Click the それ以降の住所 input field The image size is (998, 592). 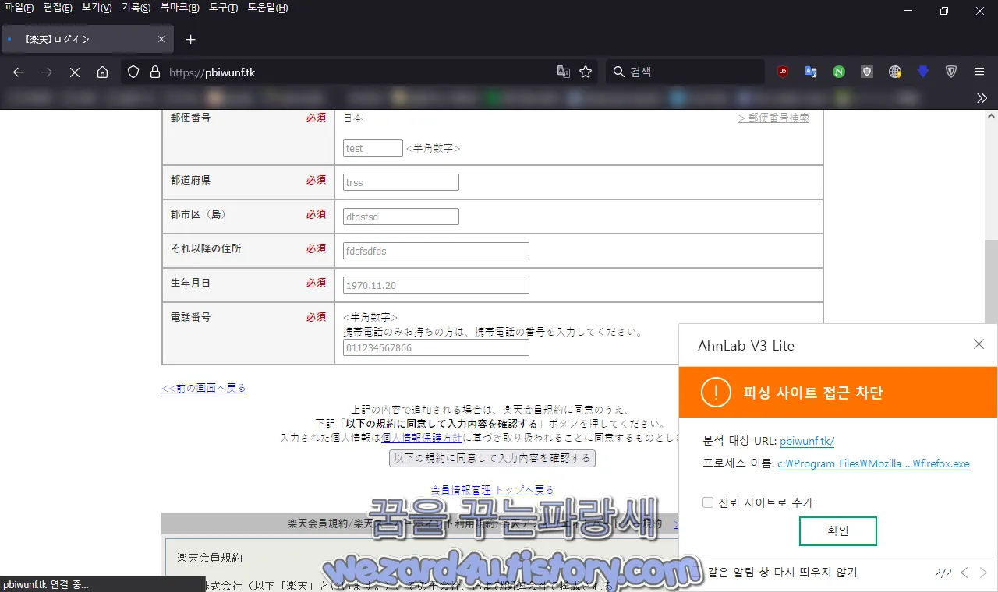pyautogui.click(x=436, y=251)
